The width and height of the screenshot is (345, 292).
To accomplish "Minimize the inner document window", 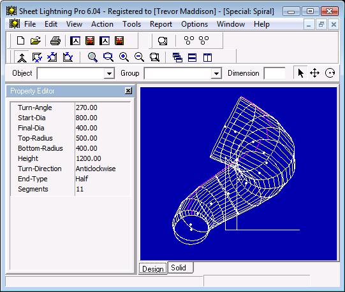I will [x=309, y=24].
